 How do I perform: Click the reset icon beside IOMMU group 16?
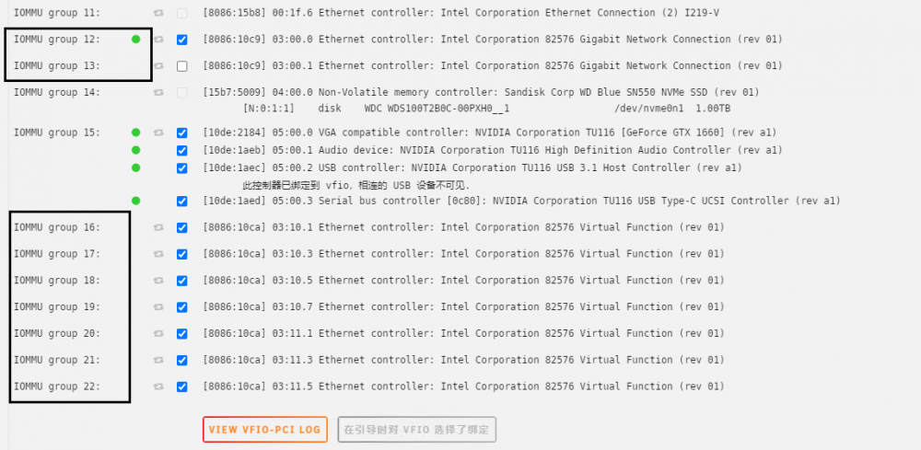click(158, 227)
